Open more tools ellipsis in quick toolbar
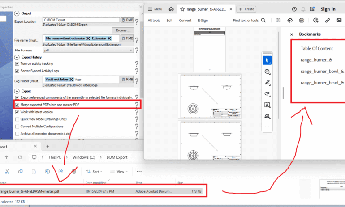This screenshot has height=207, width=345. [x=267, y=127]
